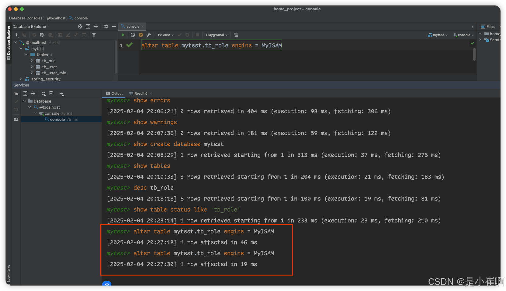The height and width of the screenshot is (291, 506).
Task: Select highlighted console 75 ms service
Action: 61,119
